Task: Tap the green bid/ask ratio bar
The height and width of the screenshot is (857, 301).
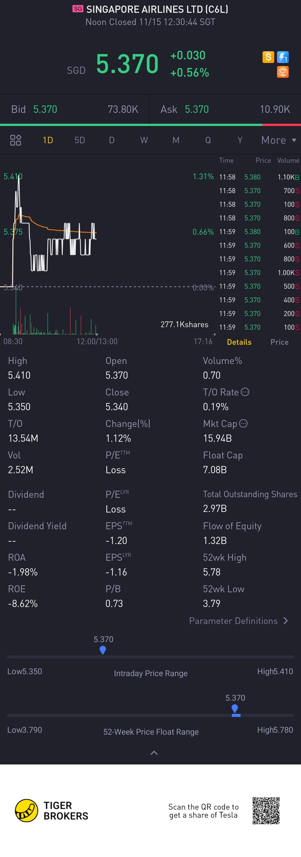Action: [x=131, y=125]
